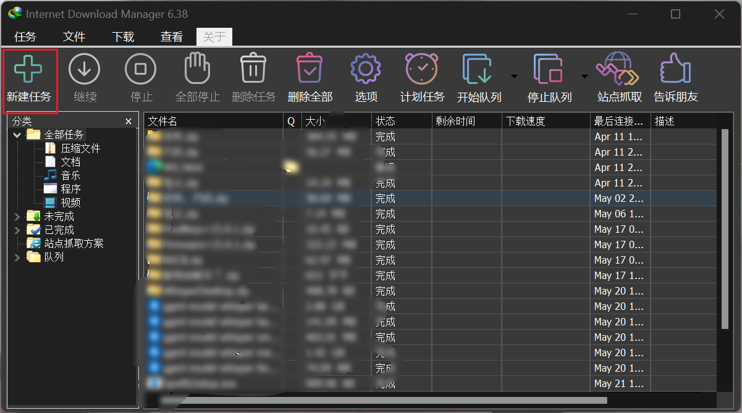The height and width of the screenshot is (413, 742).
Task: Select 全部任务 category in tree
Action: click(64, 135)
